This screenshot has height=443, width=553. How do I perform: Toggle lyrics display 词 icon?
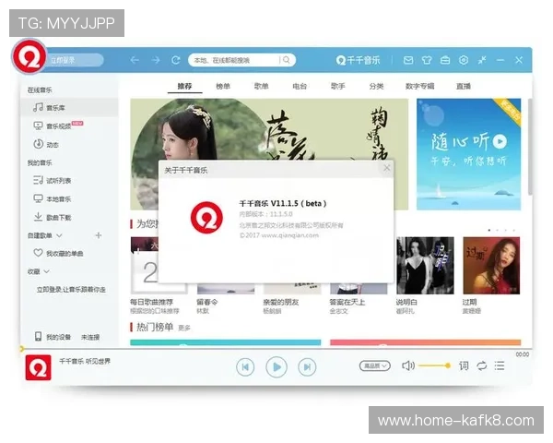(464, 365)
